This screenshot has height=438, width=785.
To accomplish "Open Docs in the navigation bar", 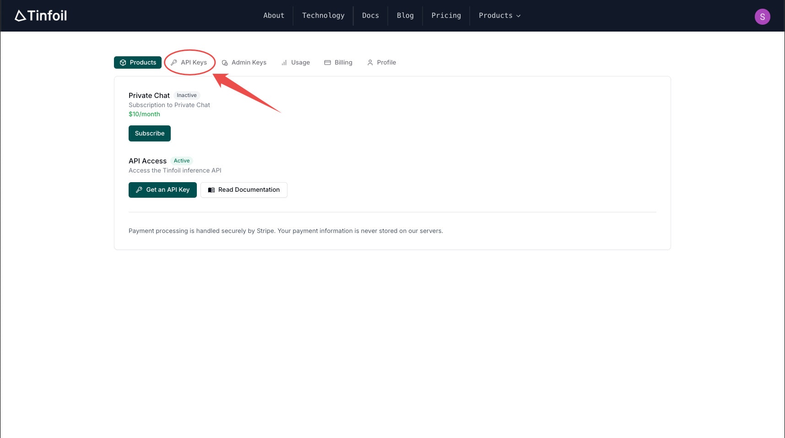I will [x=370, y=16].
